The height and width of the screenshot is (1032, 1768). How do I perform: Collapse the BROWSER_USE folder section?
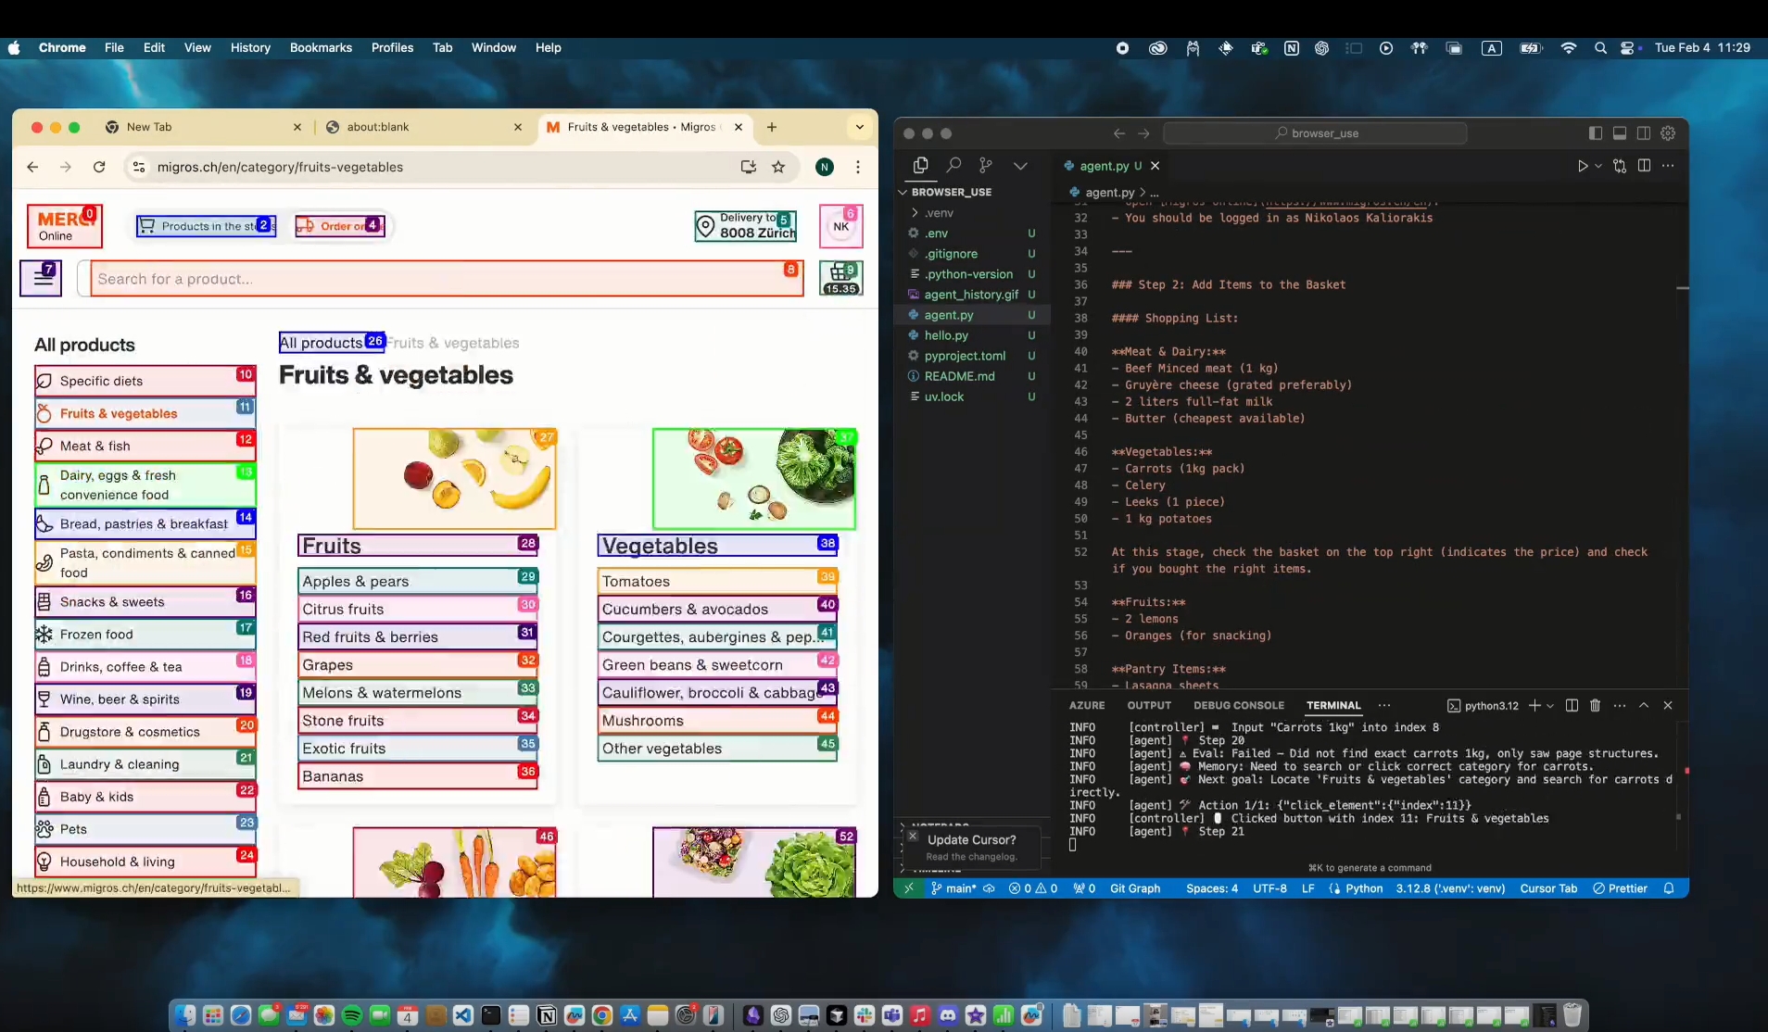coord(952,192)
